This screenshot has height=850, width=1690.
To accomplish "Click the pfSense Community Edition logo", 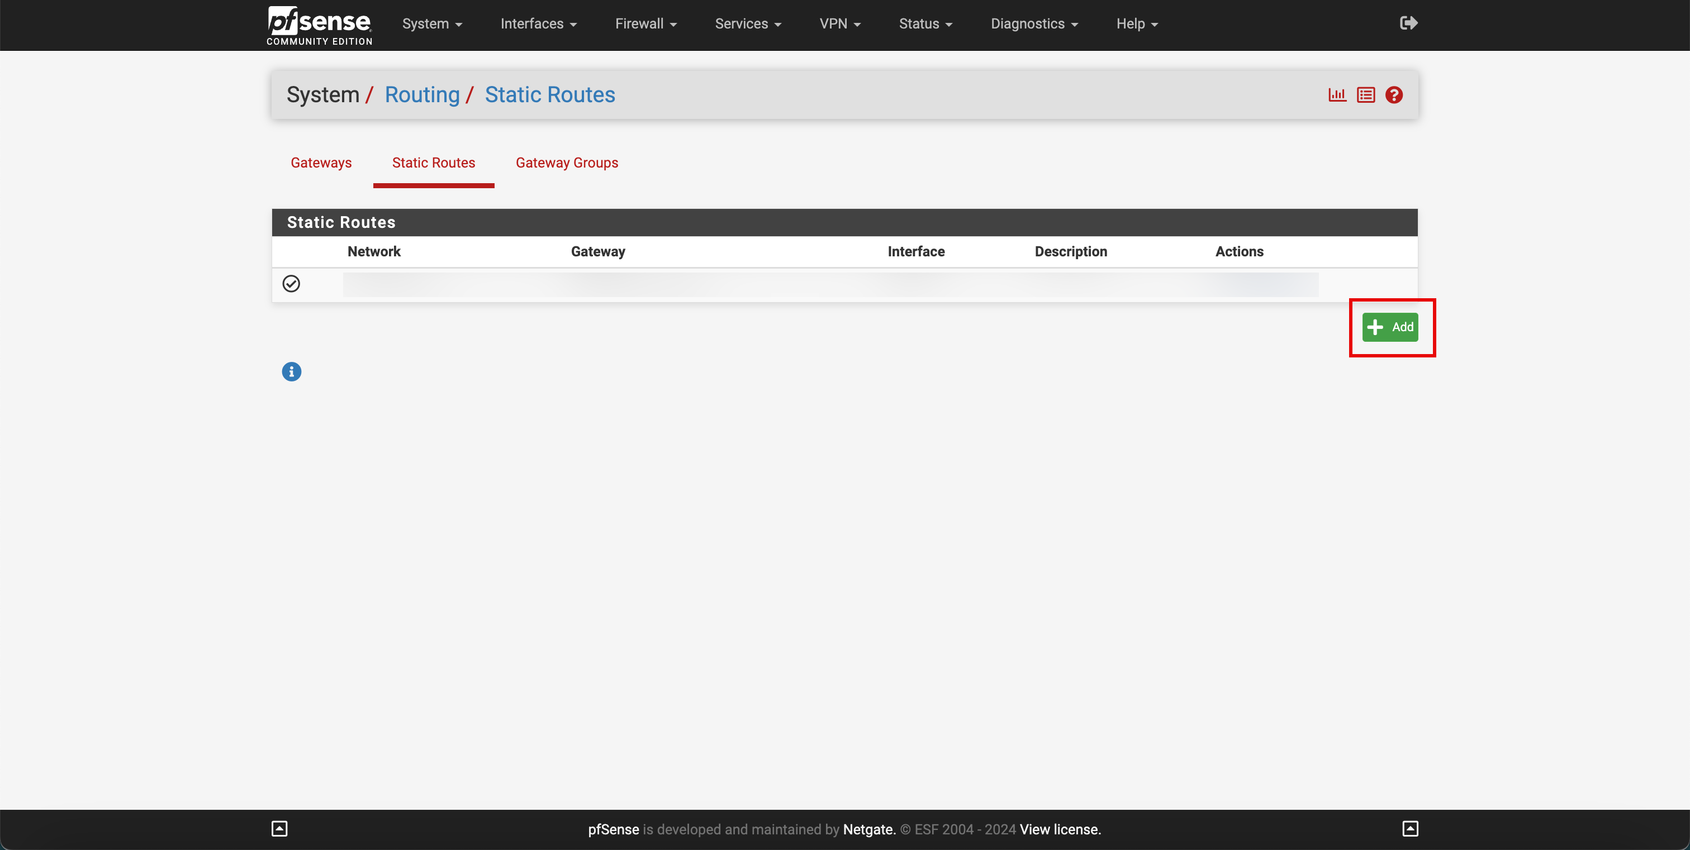I will tap(320, 26).
